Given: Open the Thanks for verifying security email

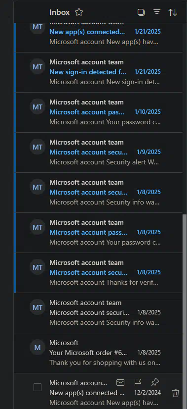Looking at the screenshot, I should pos(99,273).
